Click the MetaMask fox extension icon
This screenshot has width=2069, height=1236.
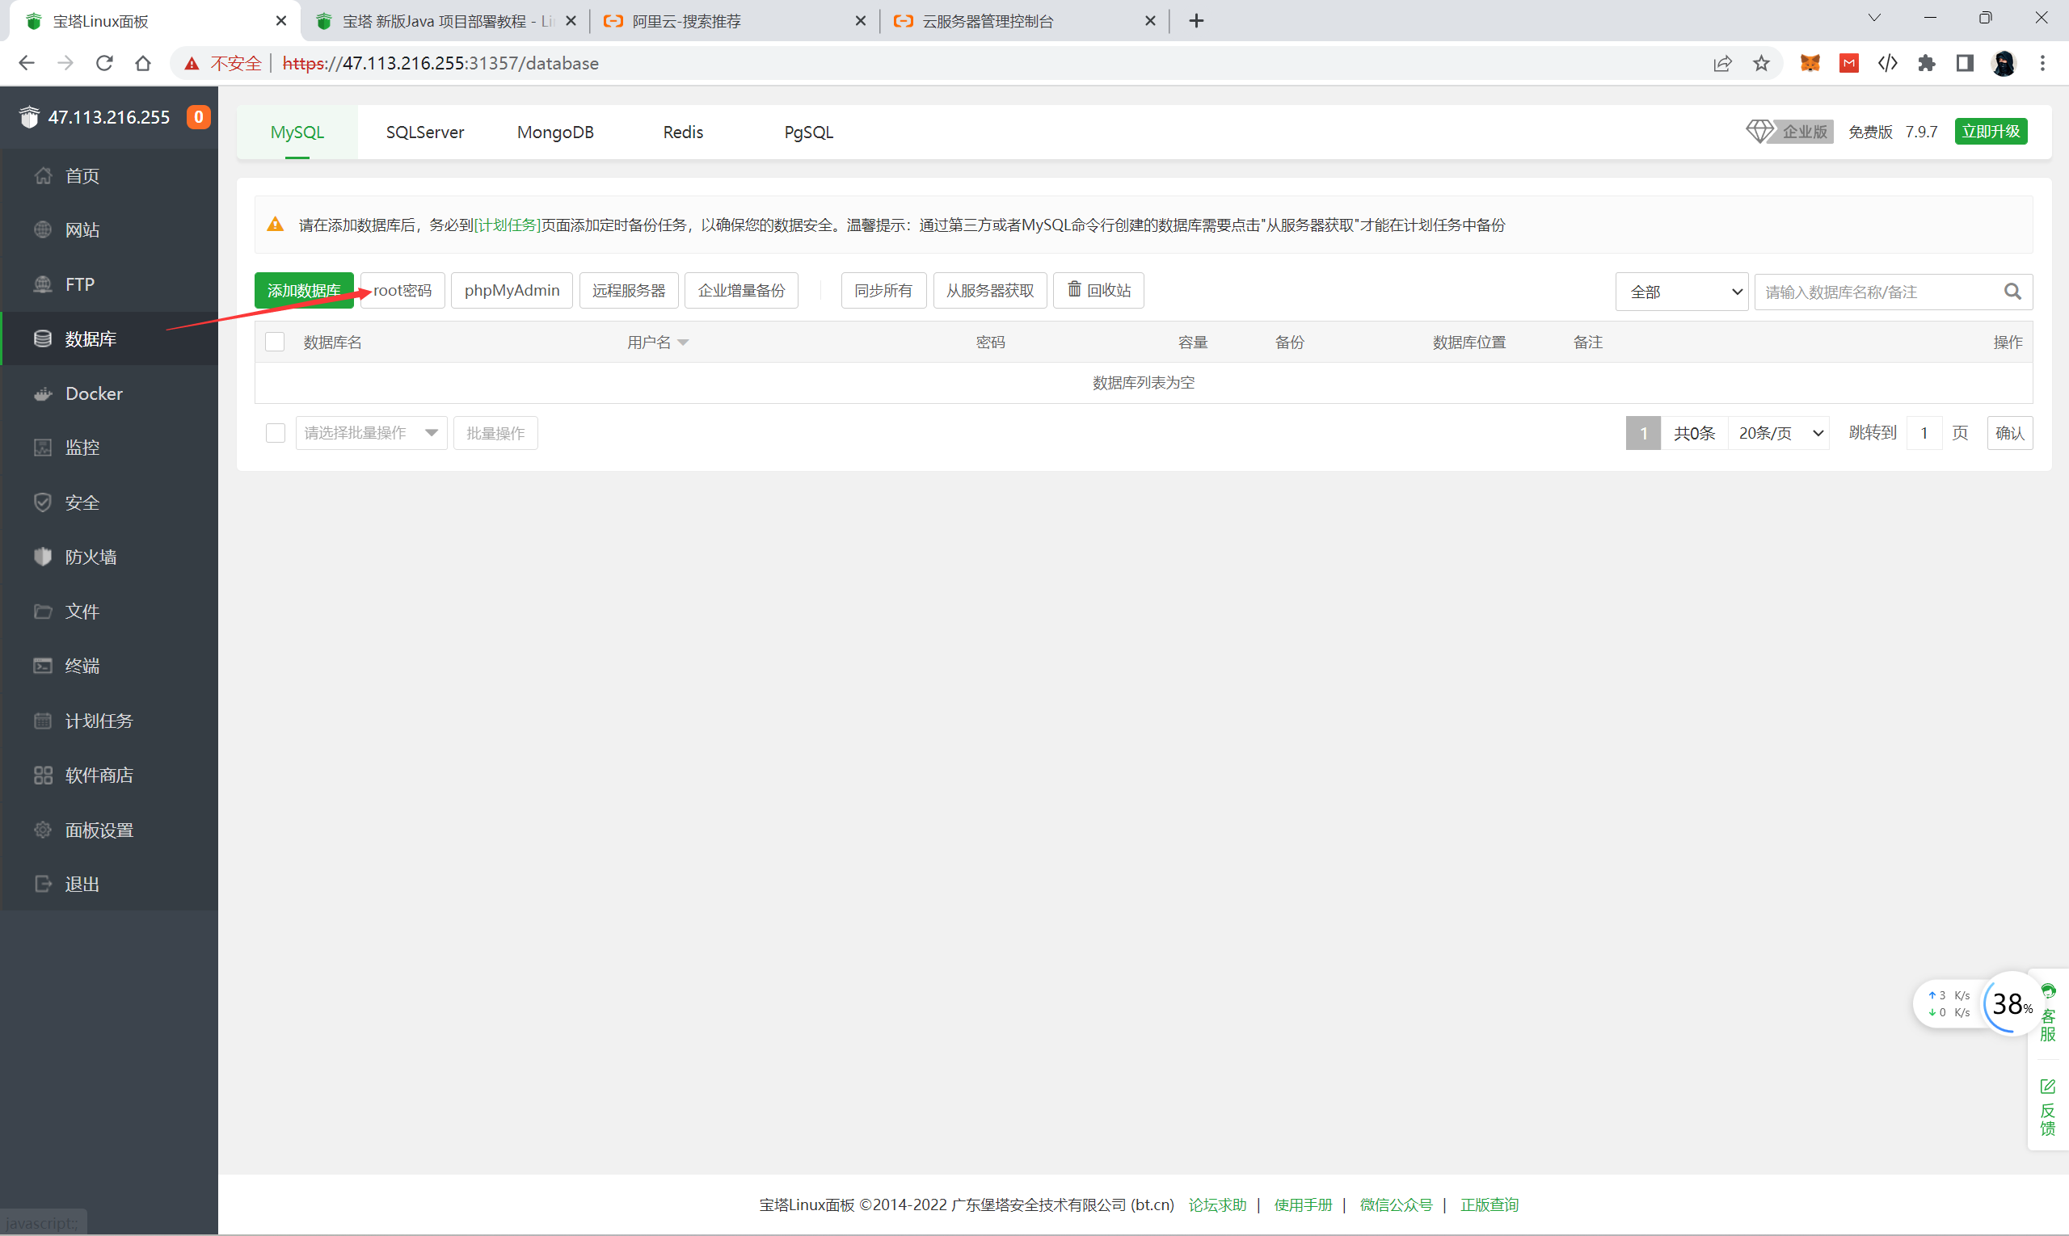(1809, 63)
